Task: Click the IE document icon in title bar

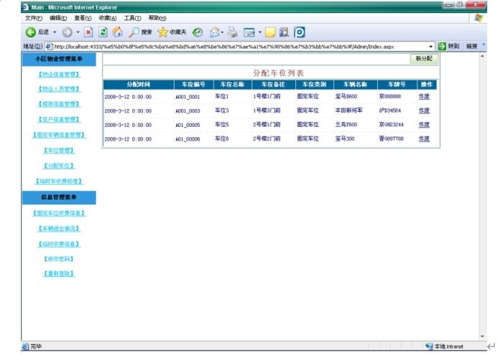Action: click(x=26, y=7)
